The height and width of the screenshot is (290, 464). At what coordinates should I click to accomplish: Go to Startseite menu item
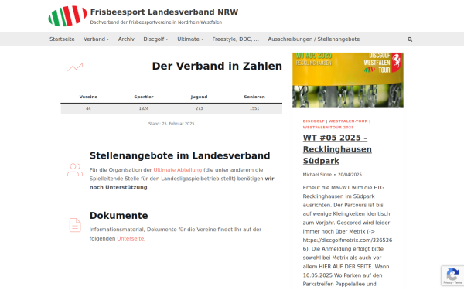click(62, 39)
